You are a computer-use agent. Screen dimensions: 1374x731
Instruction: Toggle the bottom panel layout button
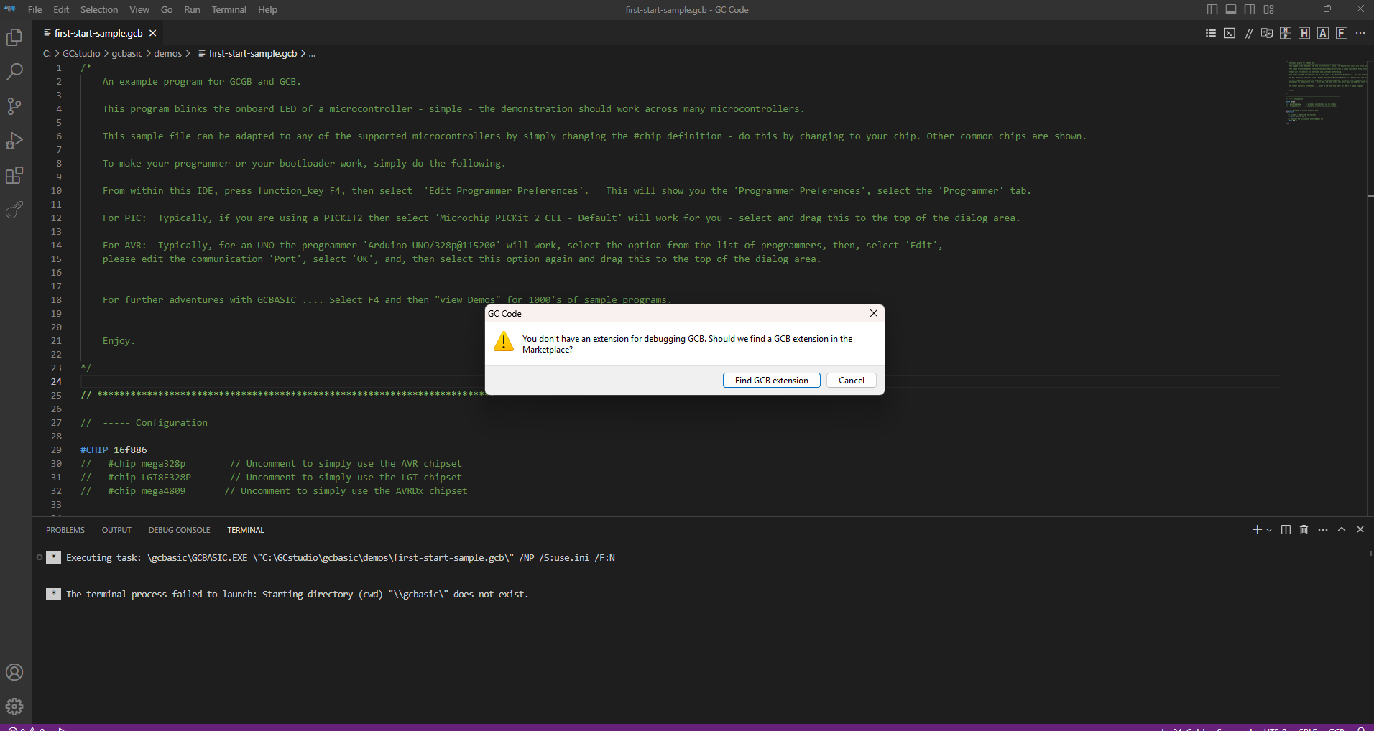tap(1231, 9)
